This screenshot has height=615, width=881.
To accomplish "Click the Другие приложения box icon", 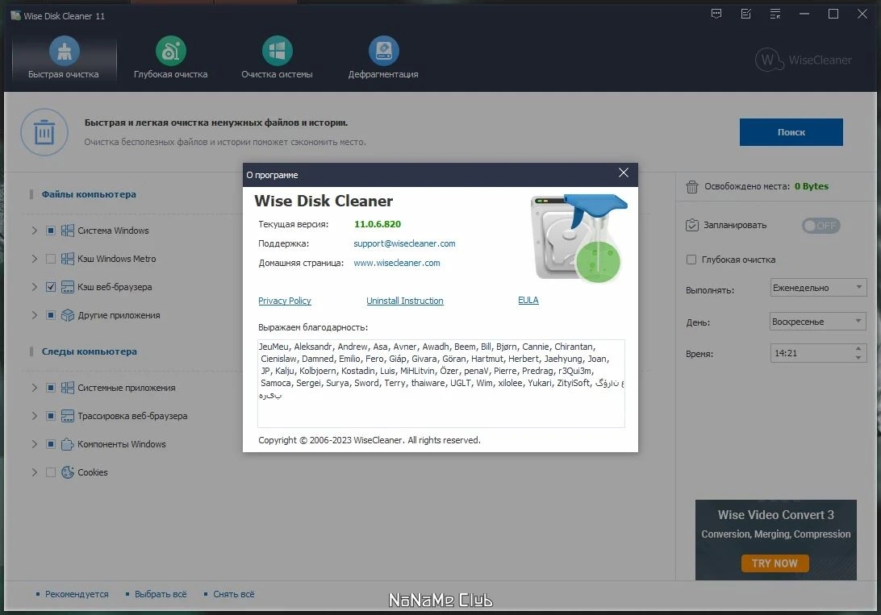I will coord(68,315).
